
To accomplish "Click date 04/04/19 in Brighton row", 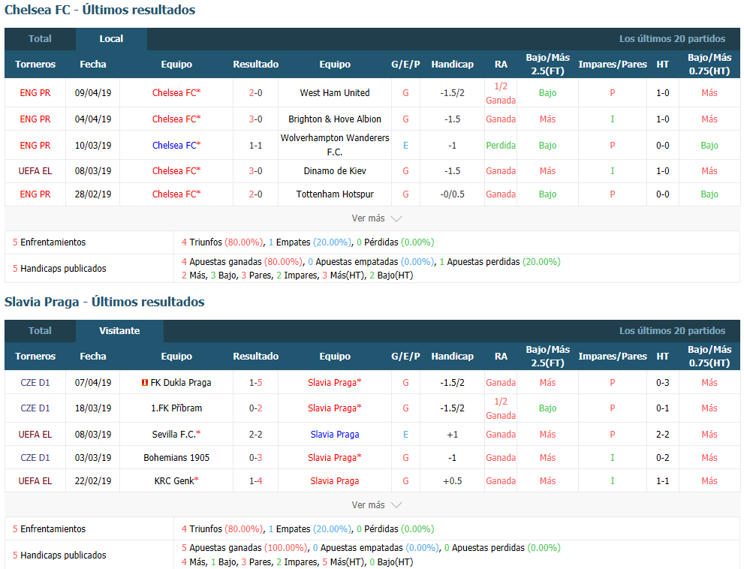I will [93, 119].
